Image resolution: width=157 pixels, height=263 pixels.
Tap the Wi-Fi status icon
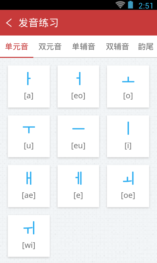click(120, 5)
